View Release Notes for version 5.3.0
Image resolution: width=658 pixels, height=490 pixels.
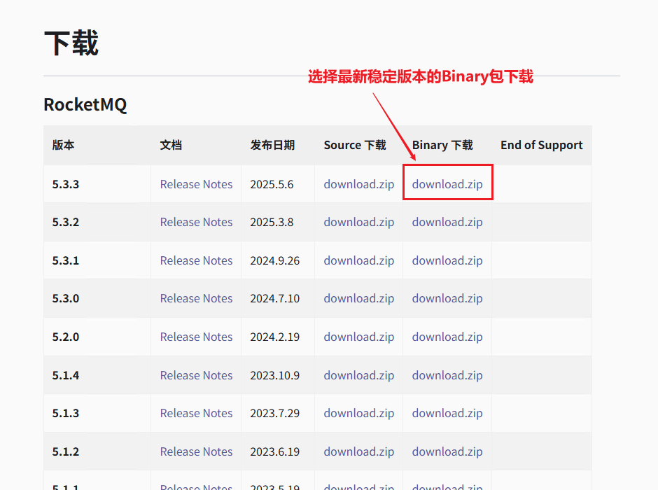[x=196, y=298]
